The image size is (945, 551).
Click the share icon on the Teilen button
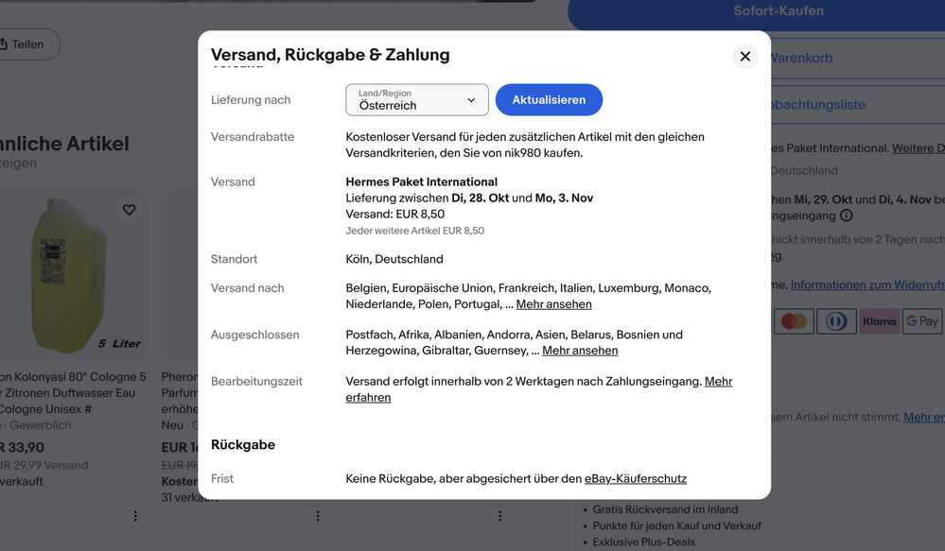[5, 43]
